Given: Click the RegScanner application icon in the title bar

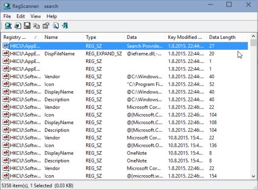Looking at the screenshot, I should click(7, 6).
